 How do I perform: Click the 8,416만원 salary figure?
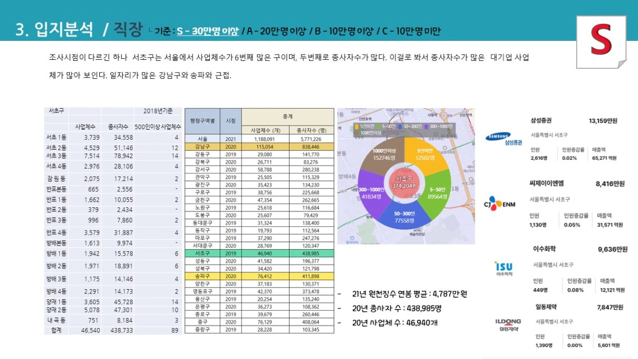[610, 184]
